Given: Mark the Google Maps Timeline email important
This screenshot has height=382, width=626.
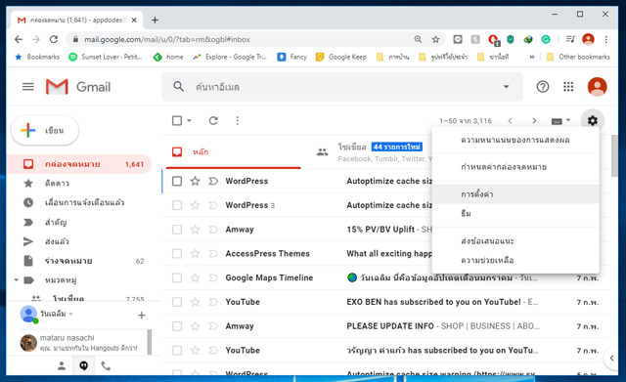Looking at the screenshot, I should (x=213, y=277).
